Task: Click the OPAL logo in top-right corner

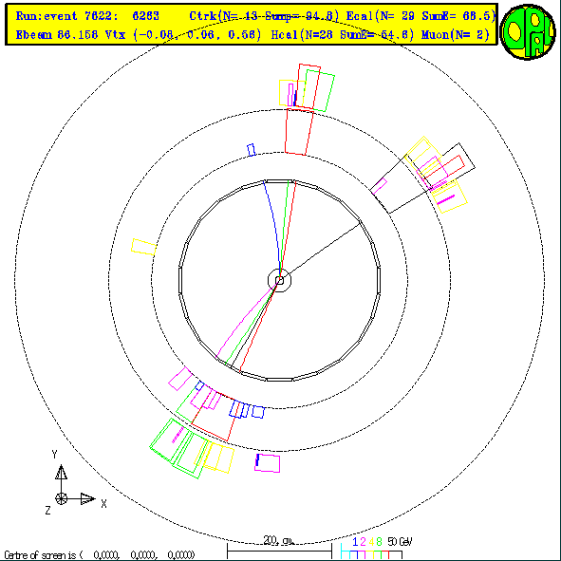Action: [528, 31]
